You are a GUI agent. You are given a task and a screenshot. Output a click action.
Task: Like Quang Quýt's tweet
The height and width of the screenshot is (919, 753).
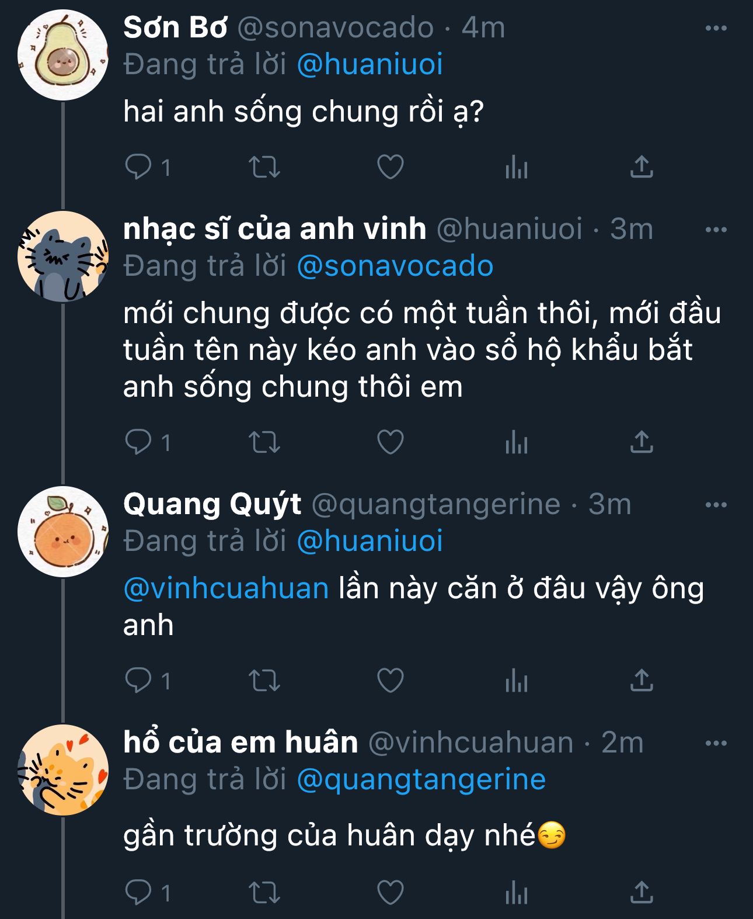click(391, 681)
